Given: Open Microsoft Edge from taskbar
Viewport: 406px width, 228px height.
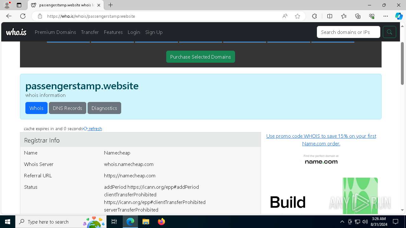Looking at the screenshot, I should (130, 222).
